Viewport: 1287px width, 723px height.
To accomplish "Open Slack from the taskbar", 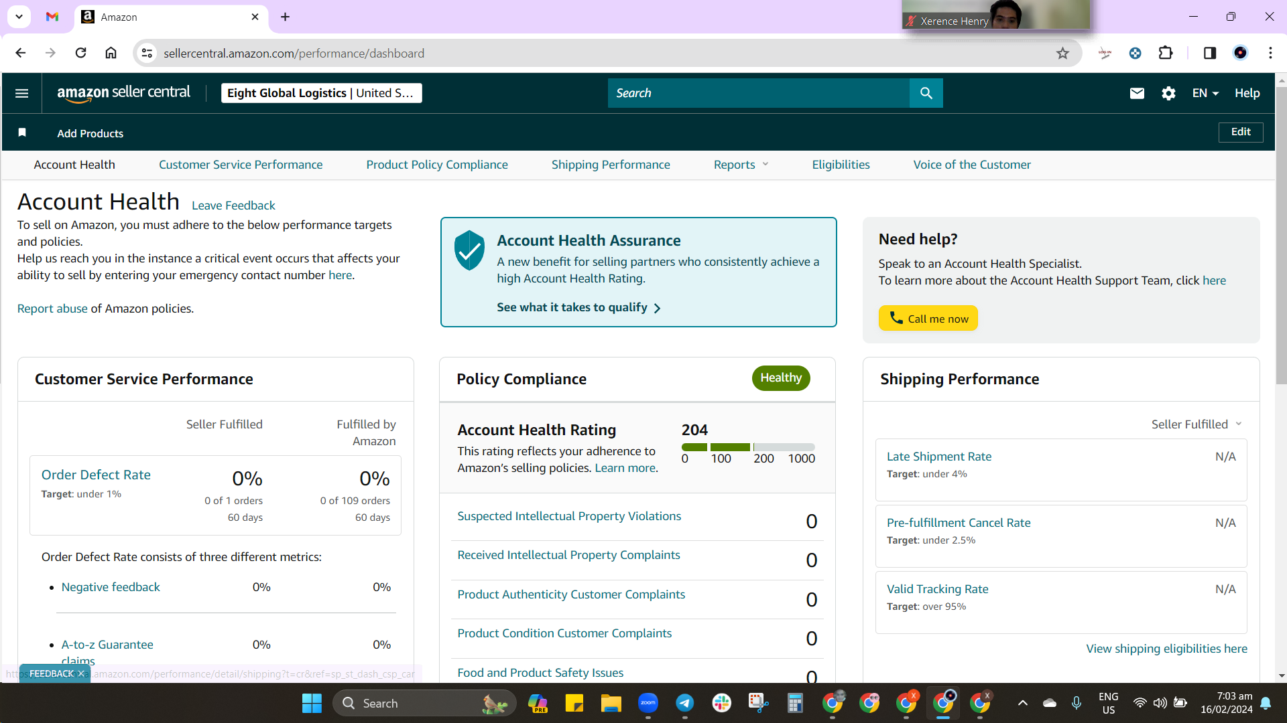I will (721, 704).
